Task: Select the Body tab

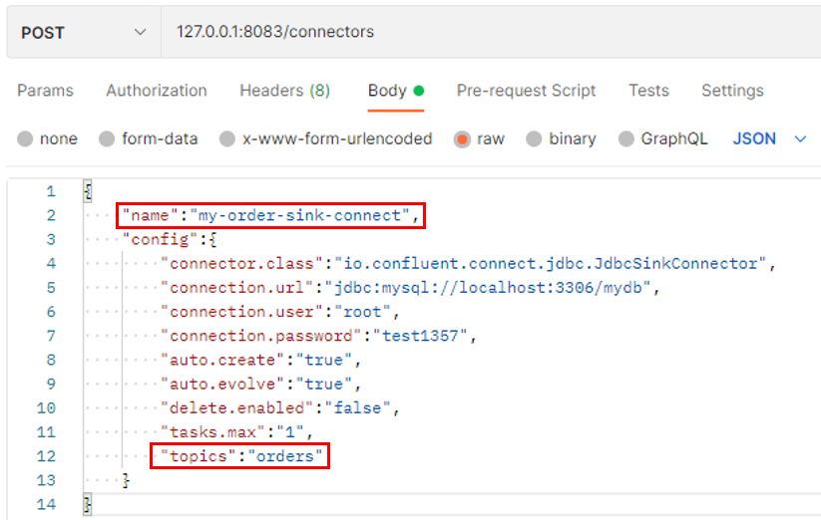Action: 396,91
